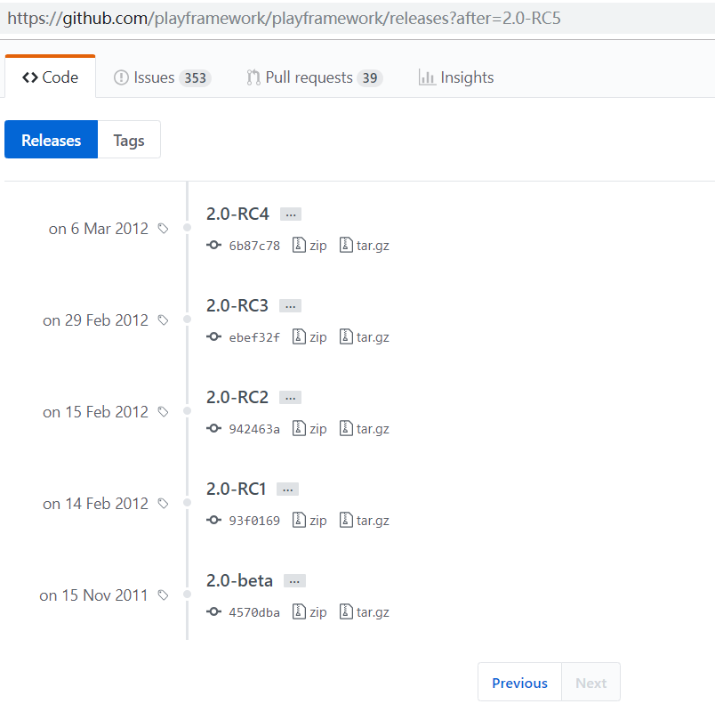715x712 pixels.
Task: Download zip for 2.0-RC2
Action: click(309, 429)
